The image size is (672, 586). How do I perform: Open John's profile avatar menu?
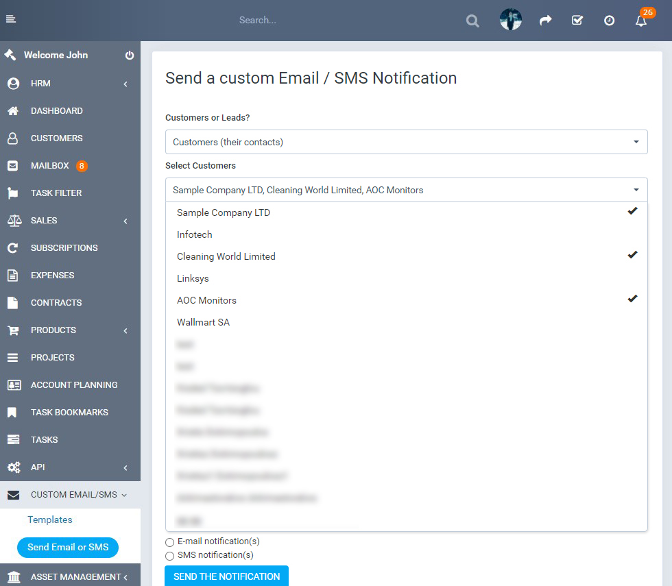click(510, 20)
